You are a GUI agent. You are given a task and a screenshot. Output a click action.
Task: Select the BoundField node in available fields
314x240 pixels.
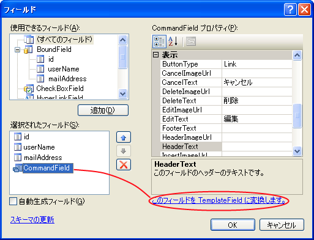point(54,49)
